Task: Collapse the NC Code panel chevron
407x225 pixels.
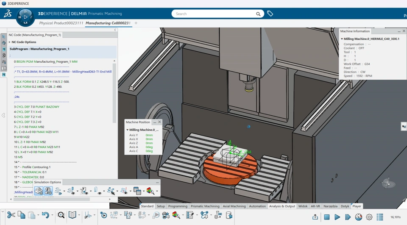Action: tap(115, 30)
